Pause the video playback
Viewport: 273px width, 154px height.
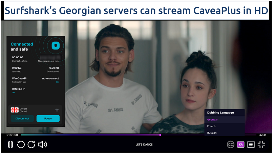click(10, 145)
